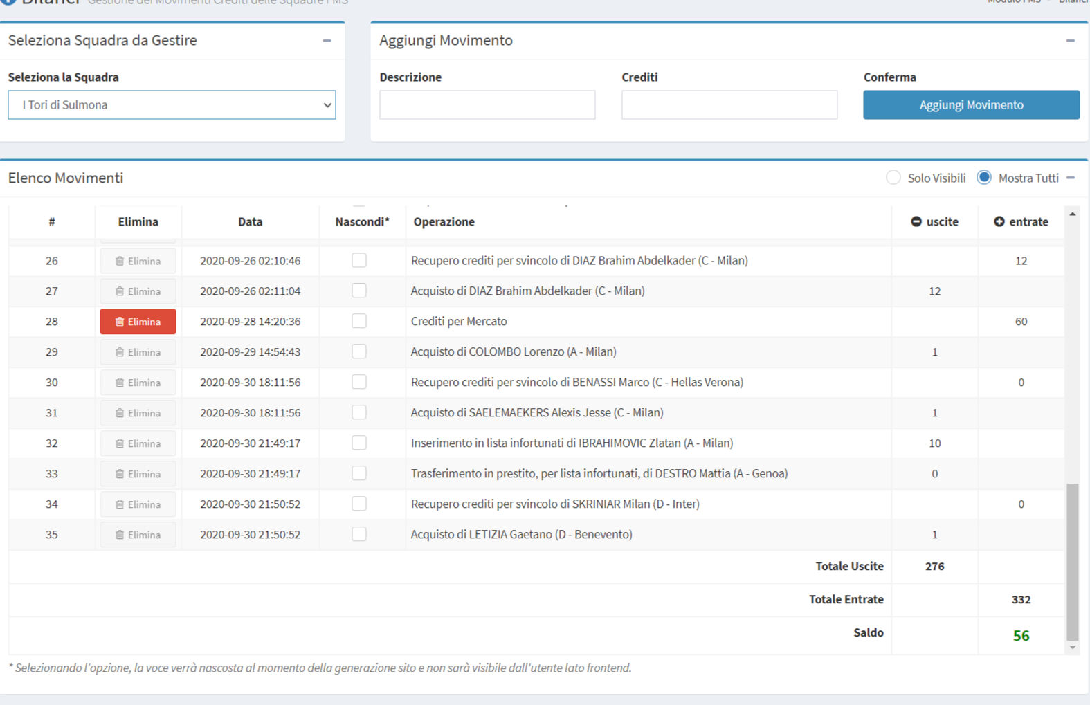The image size is (1090, 705).
Task: Click the Saldo value 56
Action: click(1021, 636)
